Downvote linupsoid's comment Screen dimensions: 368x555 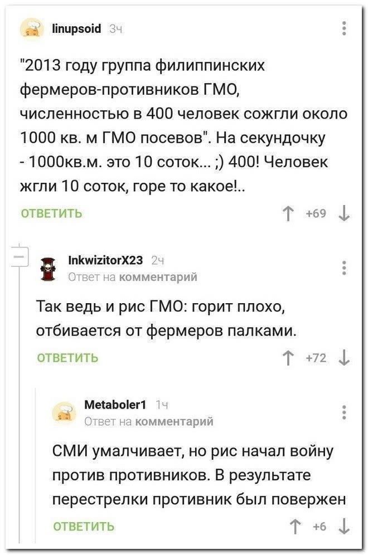point(344,213)
